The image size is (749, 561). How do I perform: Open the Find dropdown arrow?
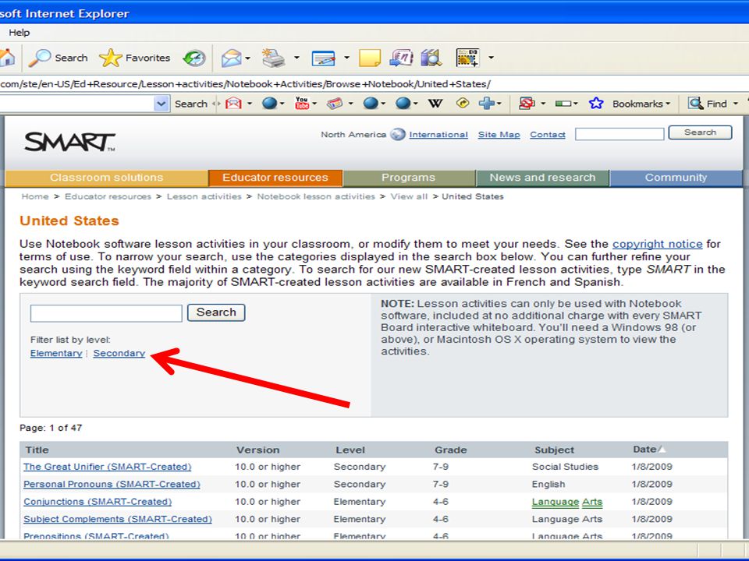(x=736, y=104)
